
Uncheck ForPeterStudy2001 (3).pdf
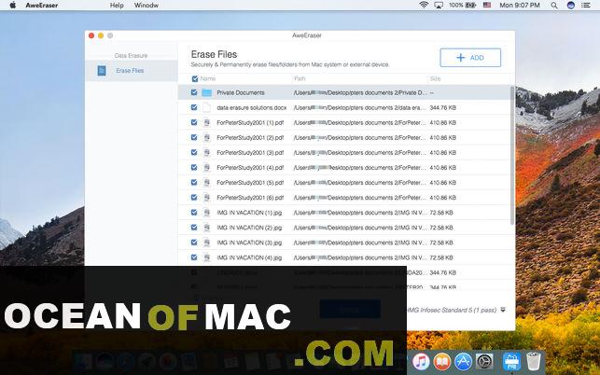coord(194,152)
